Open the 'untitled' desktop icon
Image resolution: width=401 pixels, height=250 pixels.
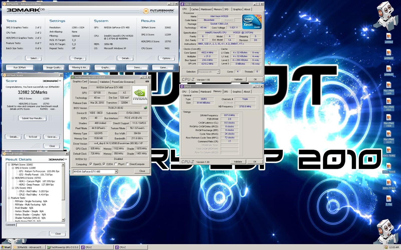[x=389, y=38]
